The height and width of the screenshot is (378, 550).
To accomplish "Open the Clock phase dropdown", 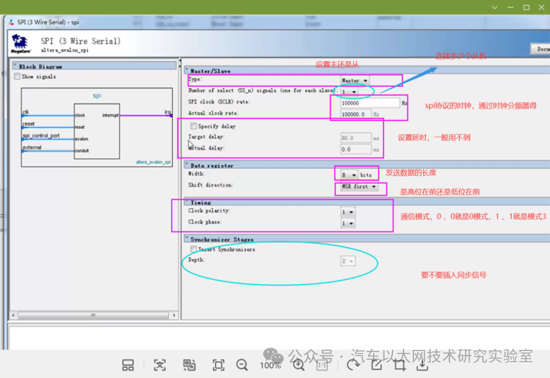I will (348, 223).
